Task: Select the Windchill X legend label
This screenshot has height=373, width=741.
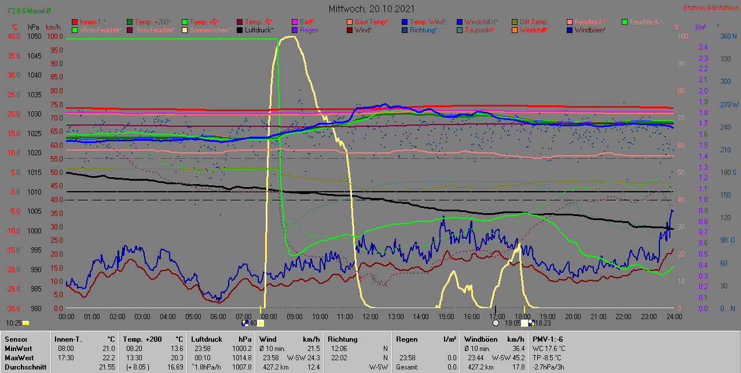Action: point(482,22)
